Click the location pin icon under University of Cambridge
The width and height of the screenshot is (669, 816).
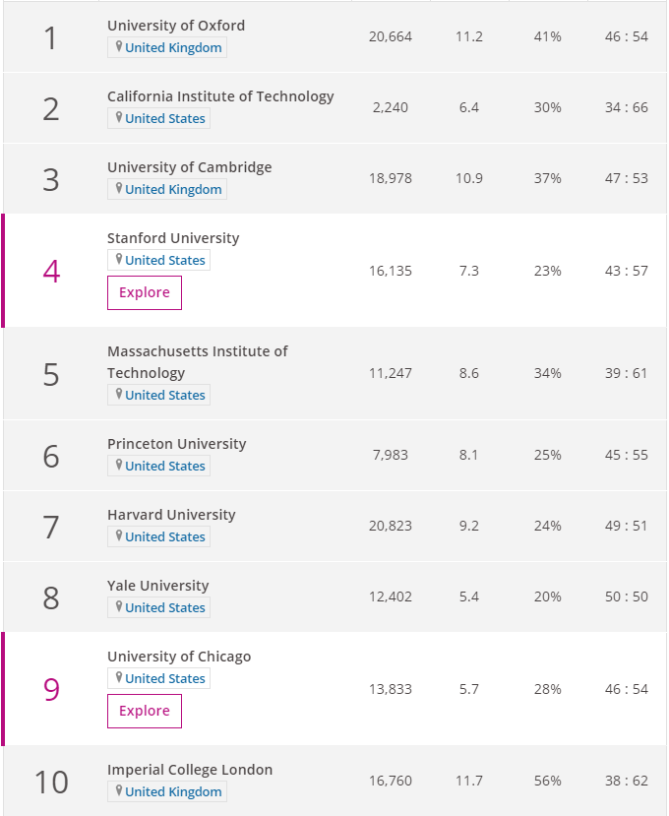(119, 189)
